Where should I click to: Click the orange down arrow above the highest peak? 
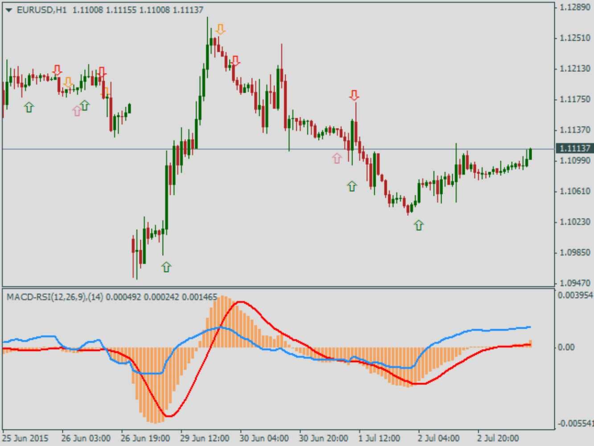[220, 30]
